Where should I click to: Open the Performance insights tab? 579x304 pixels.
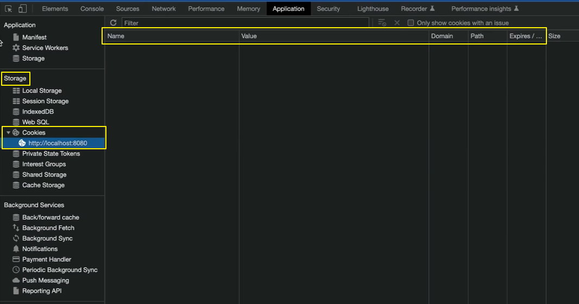485,9
